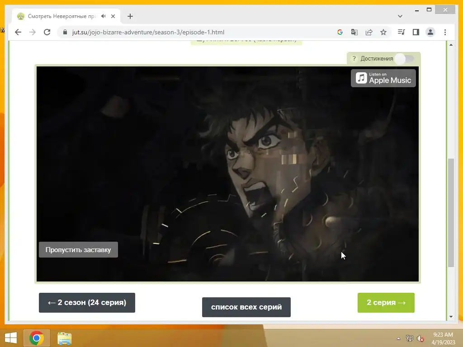Show hidden tray icons arrow
463x347 pixels.
[x=398, y=338]
